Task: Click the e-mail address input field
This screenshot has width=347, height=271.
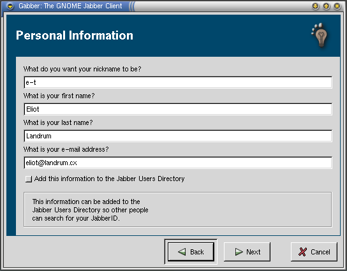Action: pos(178,163)
